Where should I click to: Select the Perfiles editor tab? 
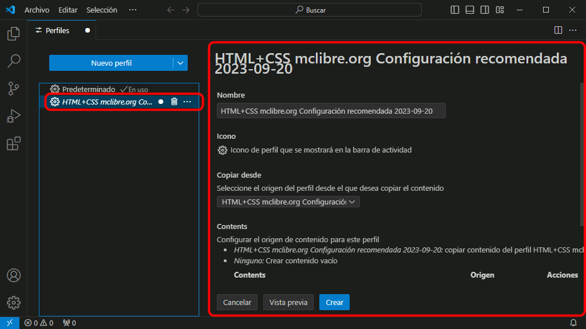[x=62, y=30]
